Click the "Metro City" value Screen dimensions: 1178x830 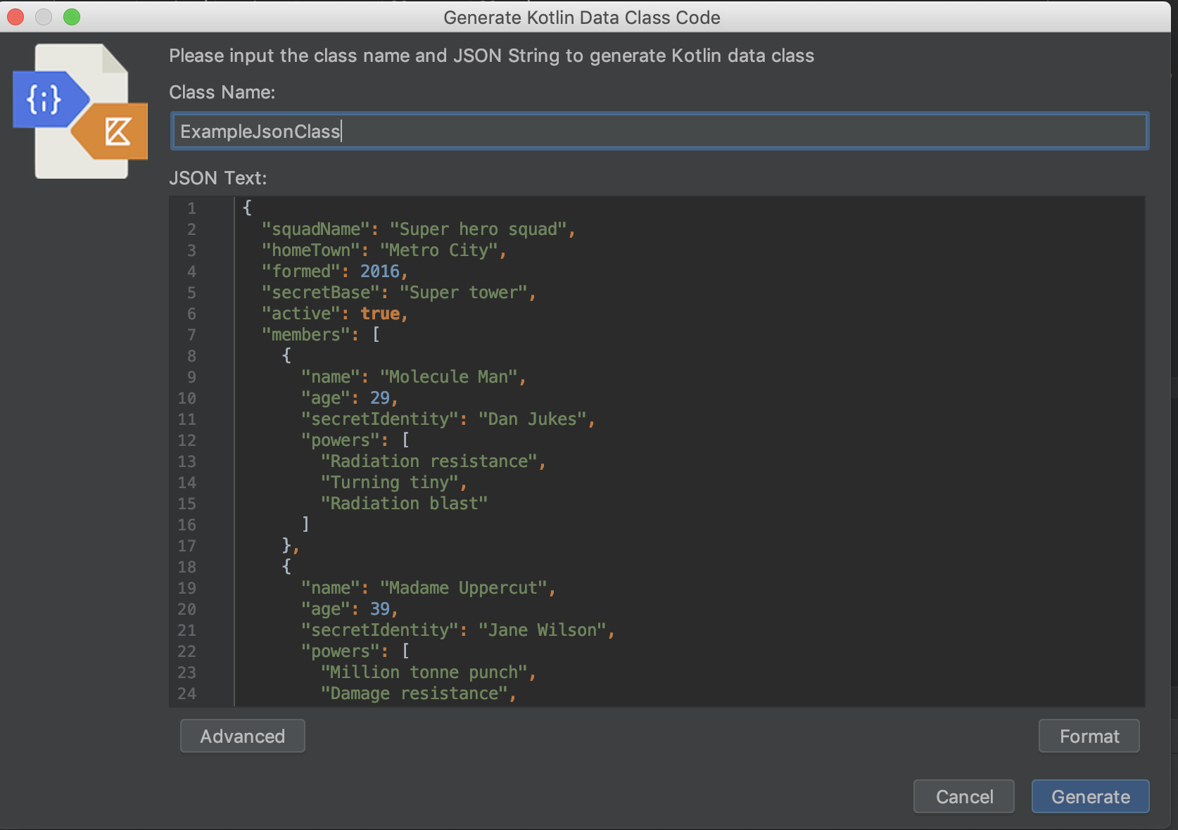coord(439,250)
